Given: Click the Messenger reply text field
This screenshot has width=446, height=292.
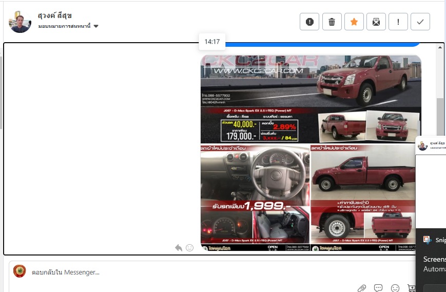Looking at the screenshot, I should pyautogui.click(x=205, y=272).
